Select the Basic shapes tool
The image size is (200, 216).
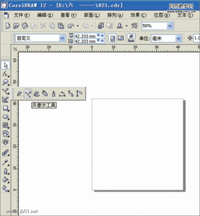[6, 134]
